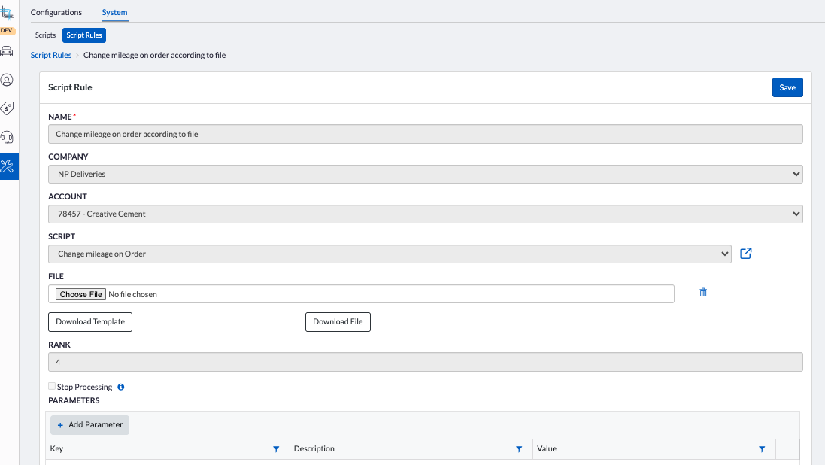825x465 pixels.
Task: Open the tools wrench icon in sidebar
Action: [7, 166]
